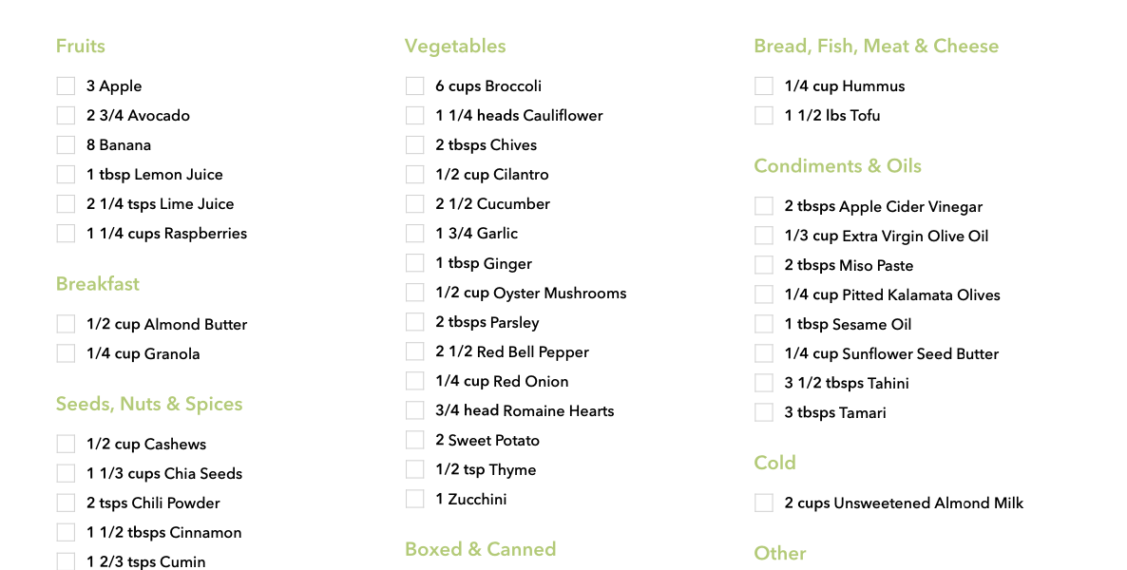Tick the 2 tbsps Chives checkbox
This screenshot has height=570, width=1127.
click(x=414, y=145)
